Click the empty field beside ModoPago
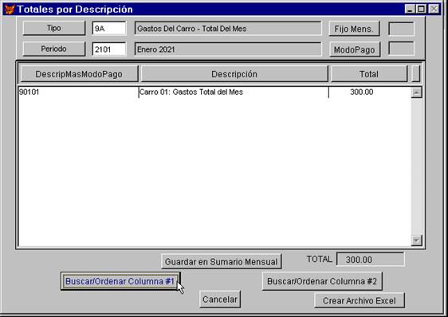Screen dimensions: 448x317 [401, 49]
